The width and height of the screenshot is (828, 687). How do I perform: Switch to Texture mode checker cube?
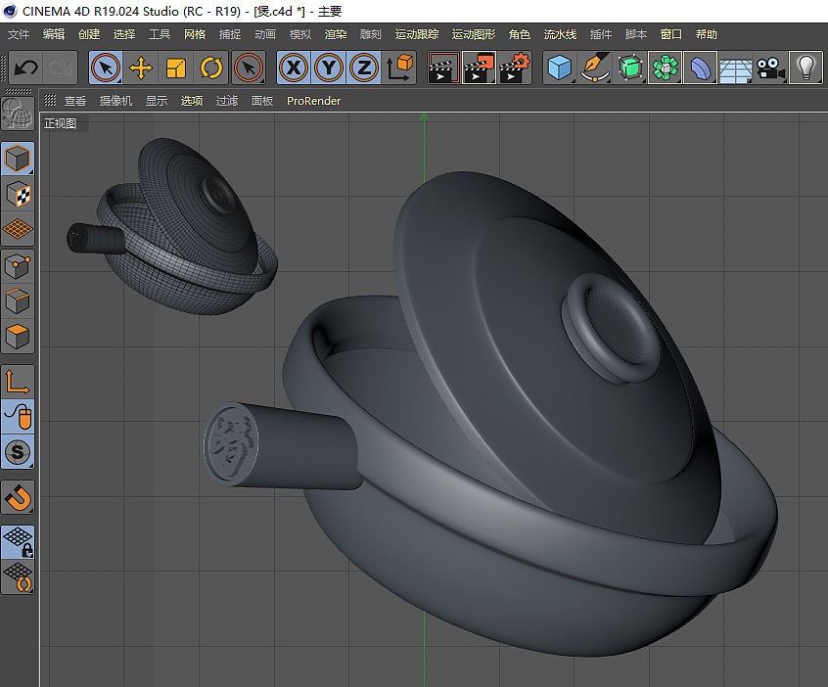18,194
